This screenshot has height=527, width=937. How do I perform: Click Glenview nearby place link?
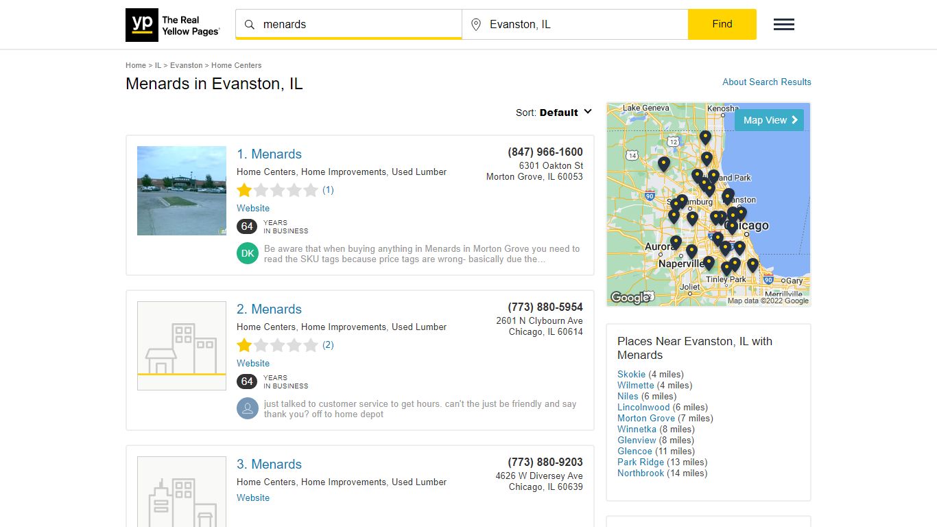coord(637,440)
